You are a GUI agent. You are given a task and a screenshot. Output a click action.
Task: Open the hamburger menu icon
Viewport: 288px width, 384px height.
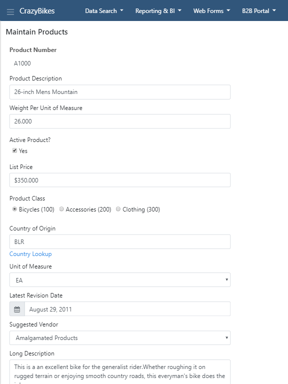tap(10, 11)
